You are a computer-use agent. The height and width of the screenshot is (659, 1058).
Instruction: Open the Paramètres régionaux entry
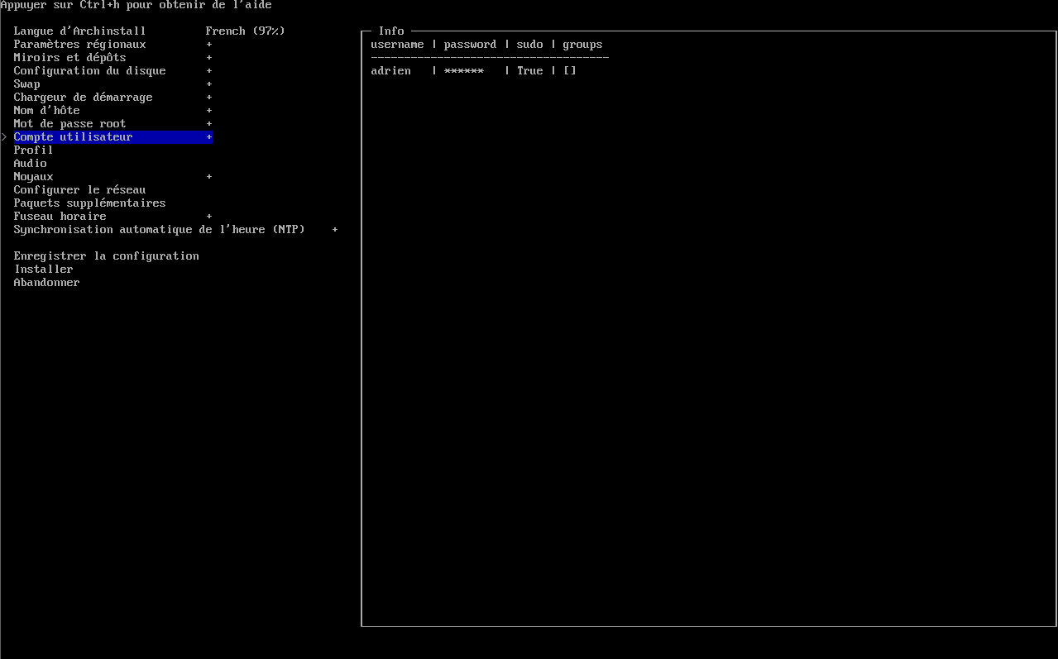click(79, 44)
